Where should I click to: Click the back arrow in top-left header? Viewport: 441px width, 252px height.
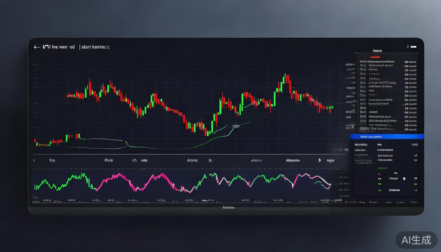pyautogui.click(x=37, y=47)
